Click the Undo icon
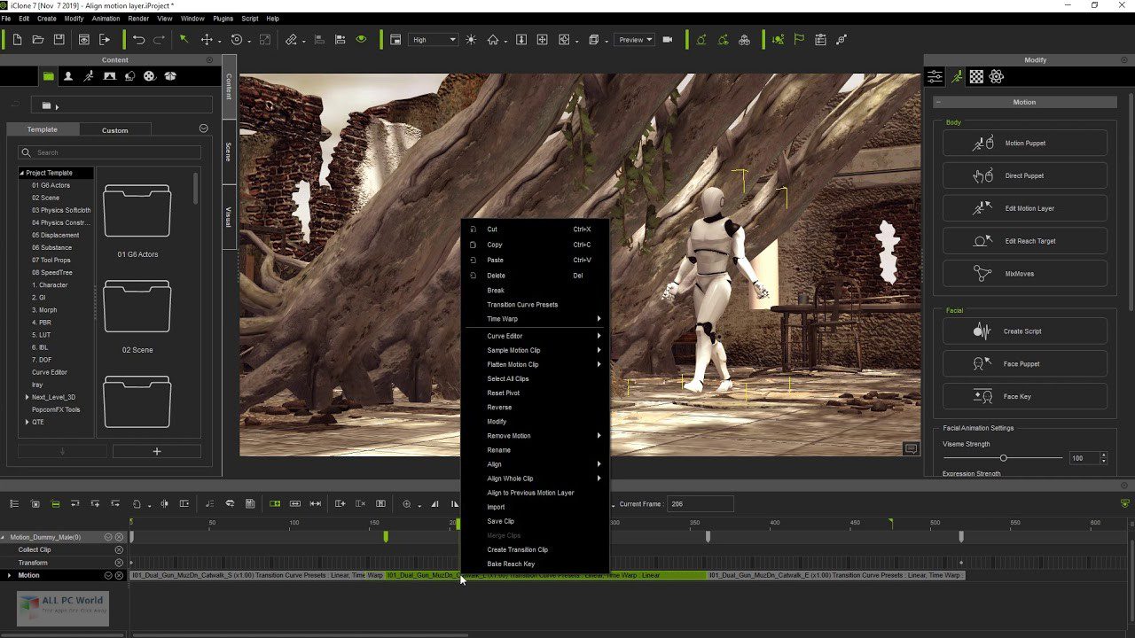Image resolution: width=1135 pixels, height=638 pixels. point(139,39)
